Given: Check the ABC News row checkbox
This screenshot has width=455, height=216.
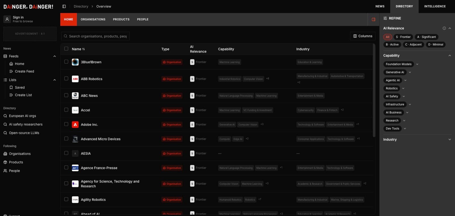Looking at the screenshot, I should (66, 95).
